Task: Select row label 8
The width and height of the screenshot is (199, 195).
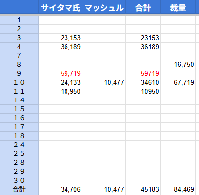Action: [x=19, y=65]
